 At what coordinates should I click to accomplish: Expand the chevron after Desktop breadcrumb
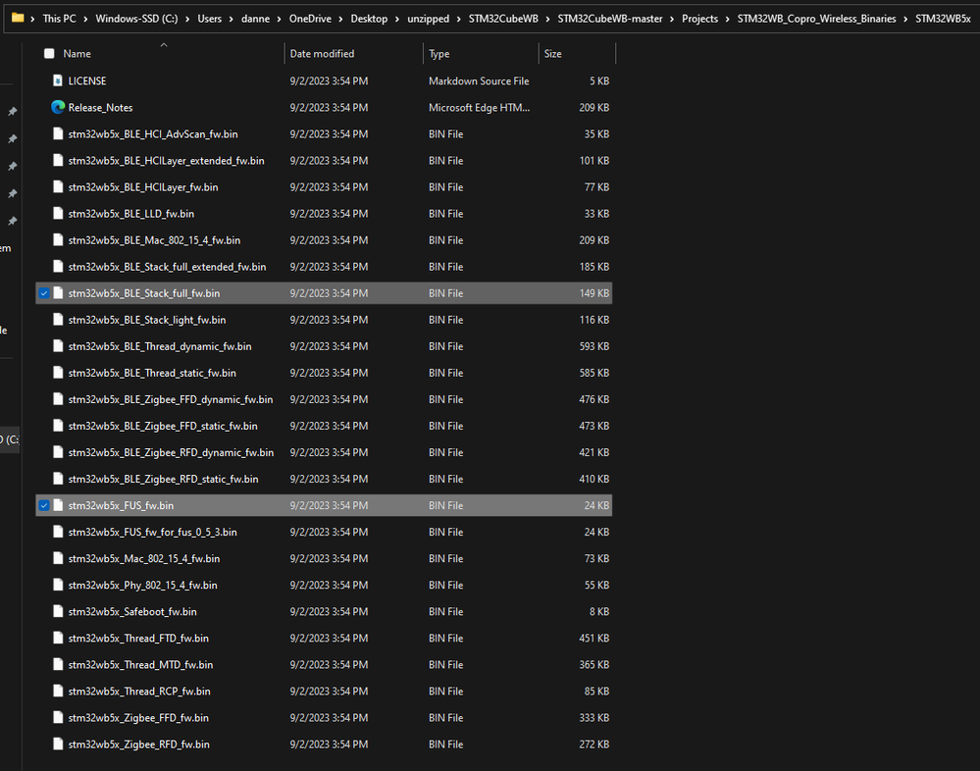coord(397,19)
